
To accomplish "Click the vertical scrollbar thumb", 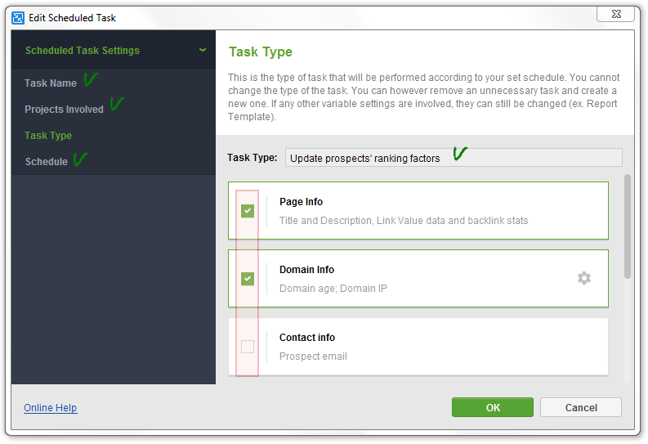I will coord(628,226).
